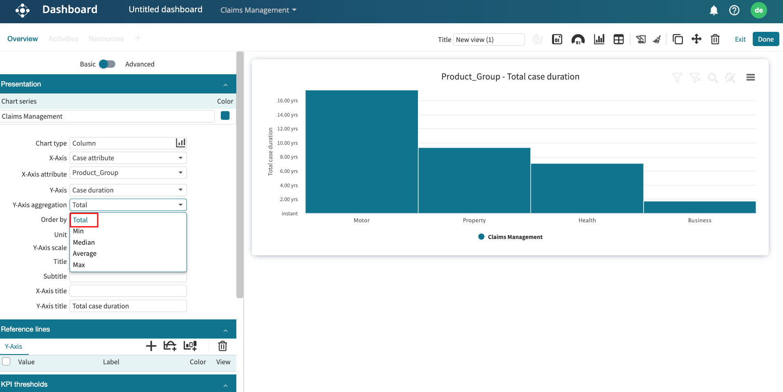This screenshot has height=392, width=783.
Task: Click the bar chart widget icon
Action: pyautogui.click(x=599, y=39)
